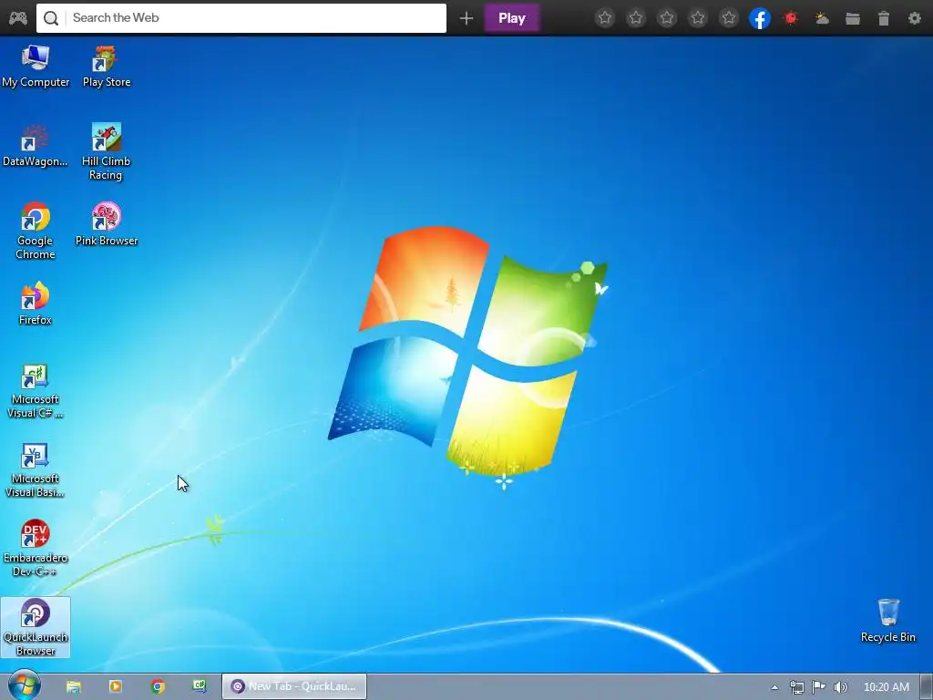
Task: Open the Facebook shortcut icon
Action: [760, 18]
